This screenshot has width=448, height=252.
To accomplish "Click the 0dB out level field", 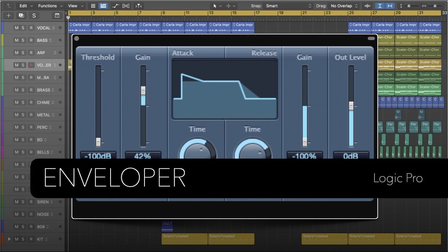I will click(351, 155).
